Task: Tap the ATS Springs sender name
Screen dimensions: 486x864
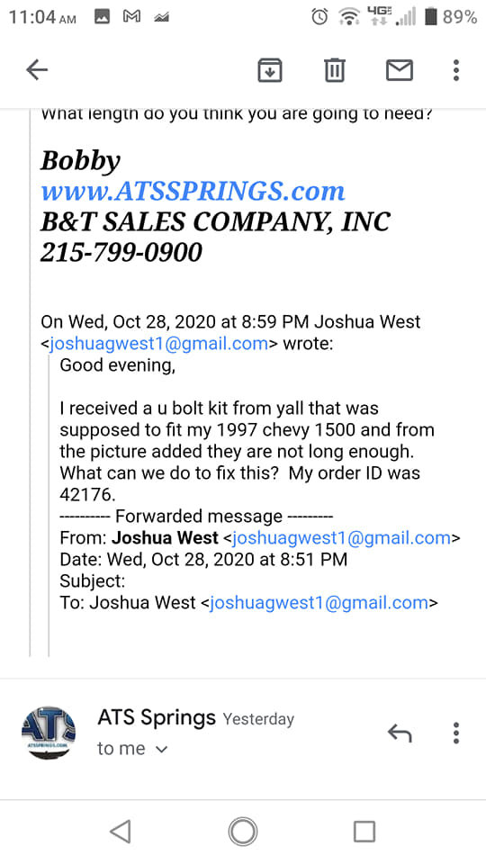Action: pyautogui.click(x=157, y=717)
